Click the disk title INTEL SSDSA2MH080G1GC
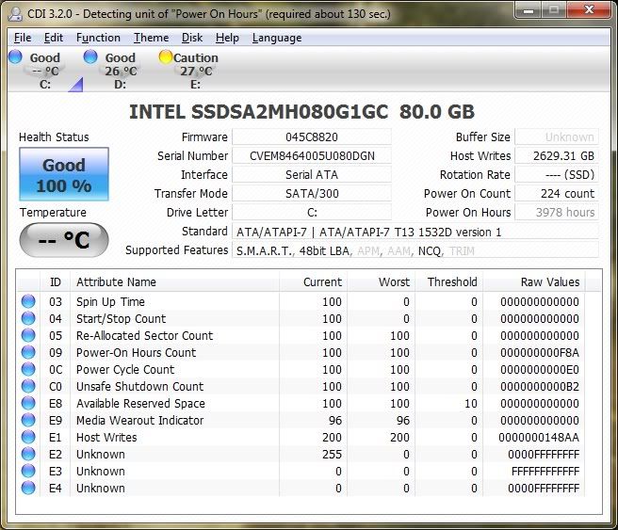The height and width of the screenshot is (530, 618). point(258,112)
